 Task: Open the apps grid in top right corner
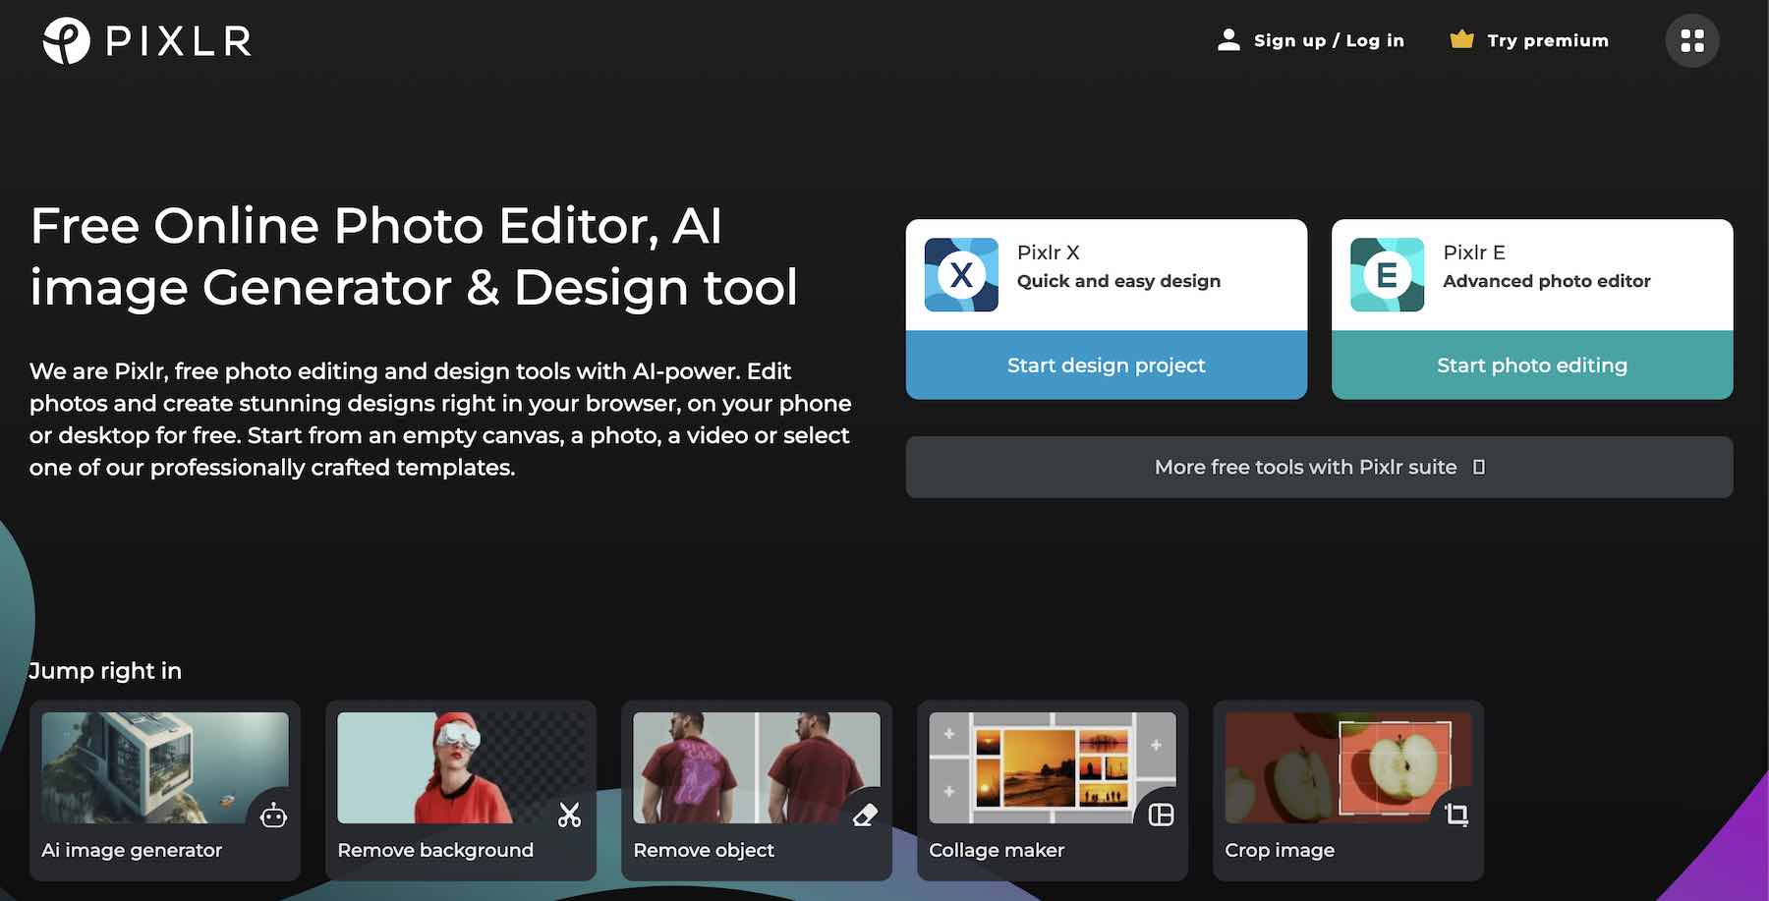1692,40
